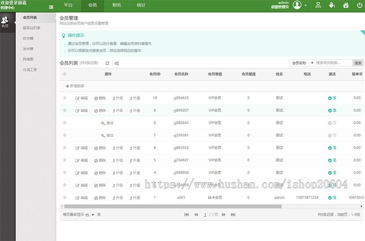Star the row of member yj863553
Screen dimensions: 365x241
tap(65, 147)
